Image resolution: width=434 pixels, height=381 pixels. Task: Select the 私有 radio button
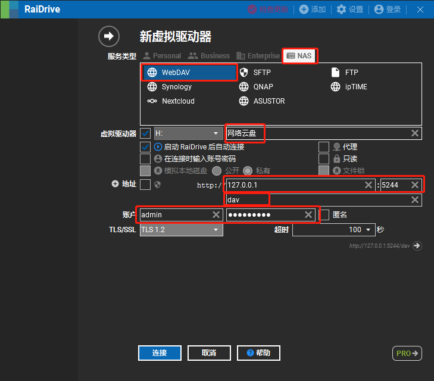(248, 171)
